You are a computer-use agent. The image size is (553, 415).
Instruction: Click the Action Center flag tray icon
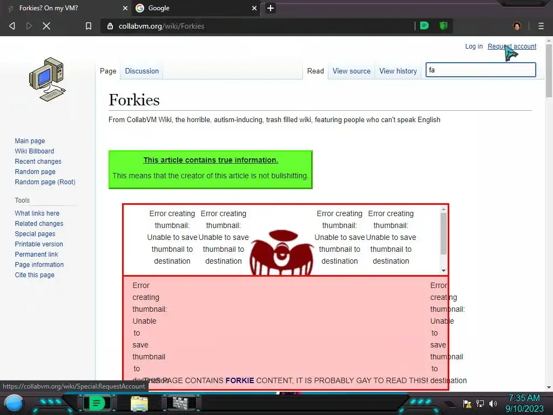point(467,404)
